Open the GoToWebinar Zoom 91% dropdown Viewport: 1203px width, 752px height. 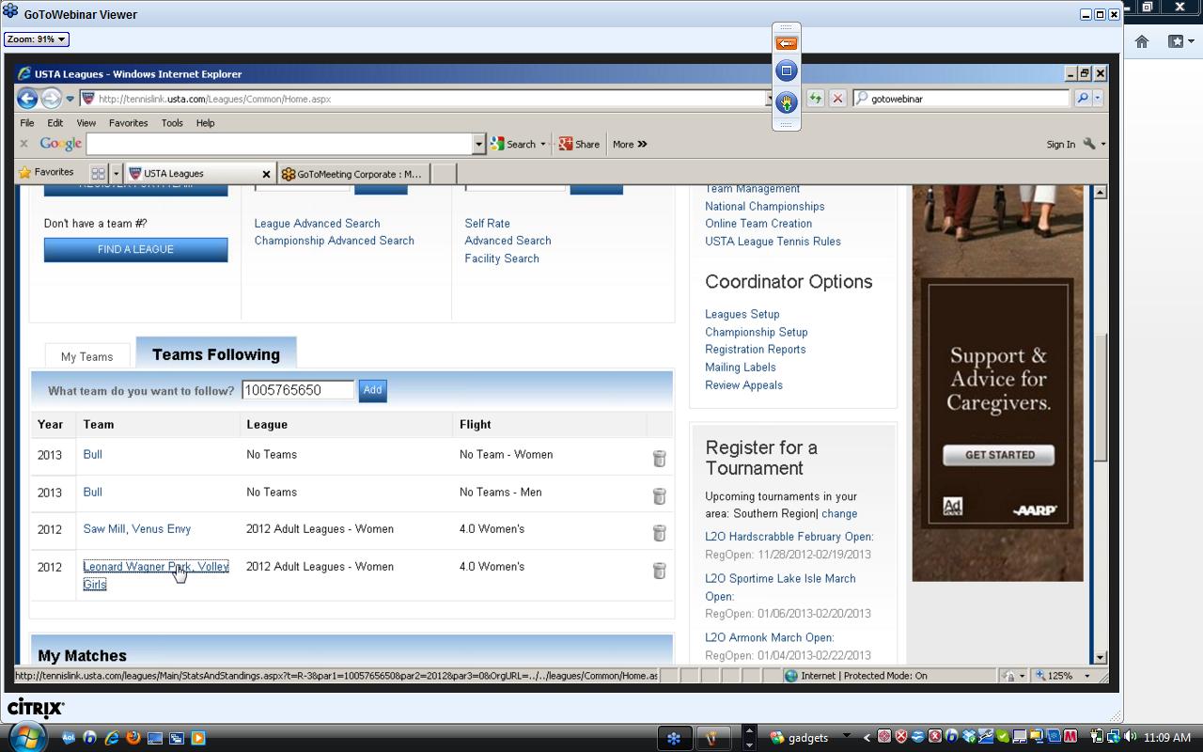point(37,39)
